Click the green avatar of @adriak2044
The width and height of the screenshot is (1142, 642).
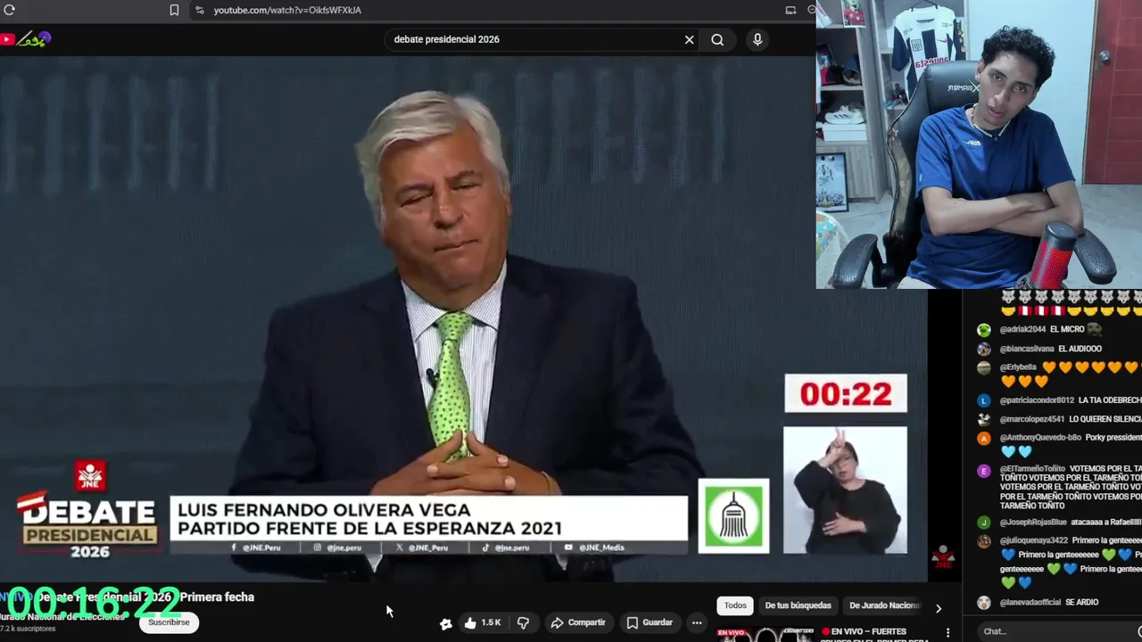pyautogui.click(x=983, y=329)
